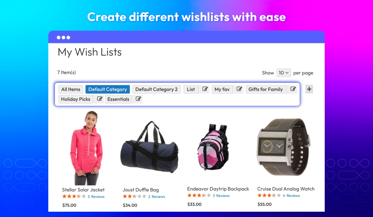This screenshot has width=373, height=217.
Task: Edit the List wishlist via pencil icon
Action: [x=205, y=89]
